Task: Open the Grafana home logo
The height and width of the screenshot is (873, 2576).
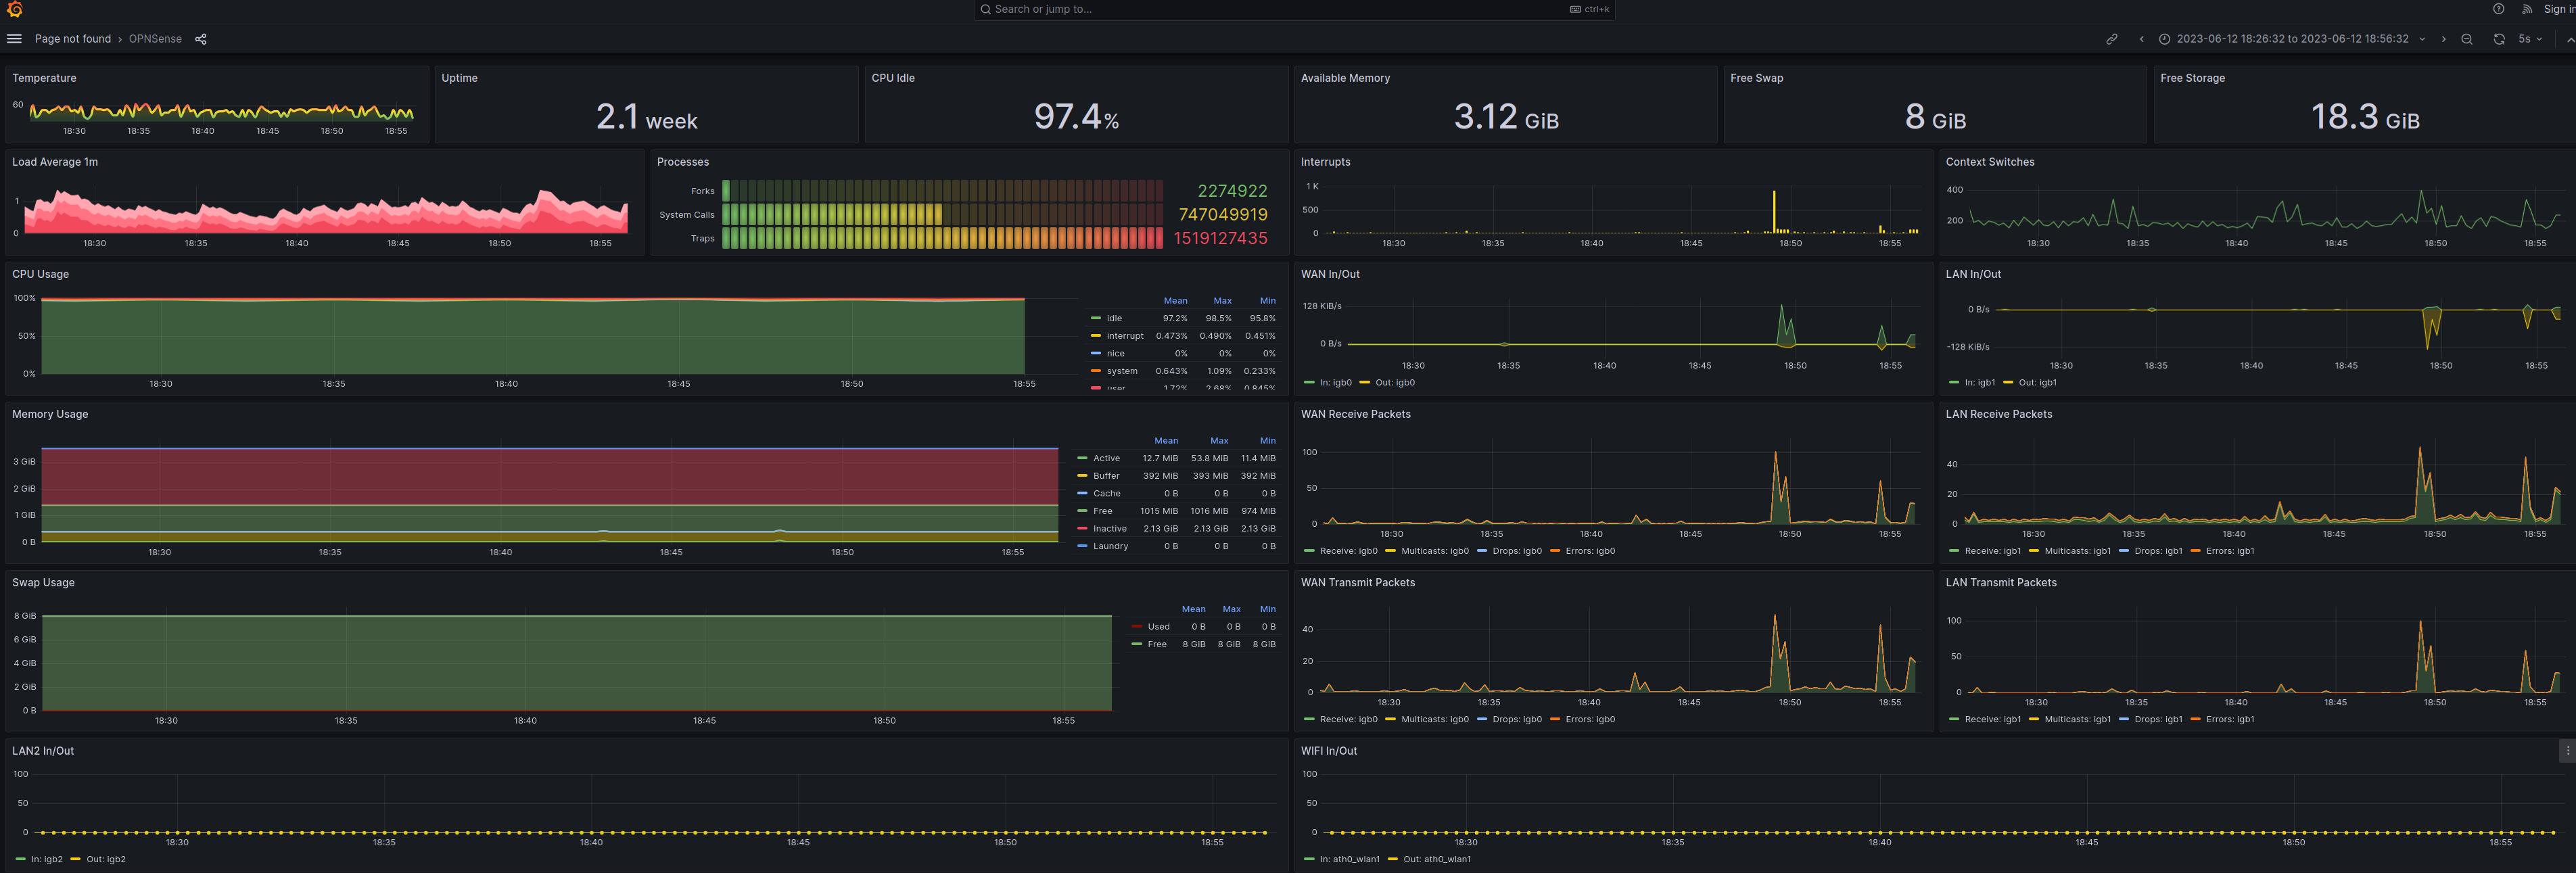Action: coord(14,10)
